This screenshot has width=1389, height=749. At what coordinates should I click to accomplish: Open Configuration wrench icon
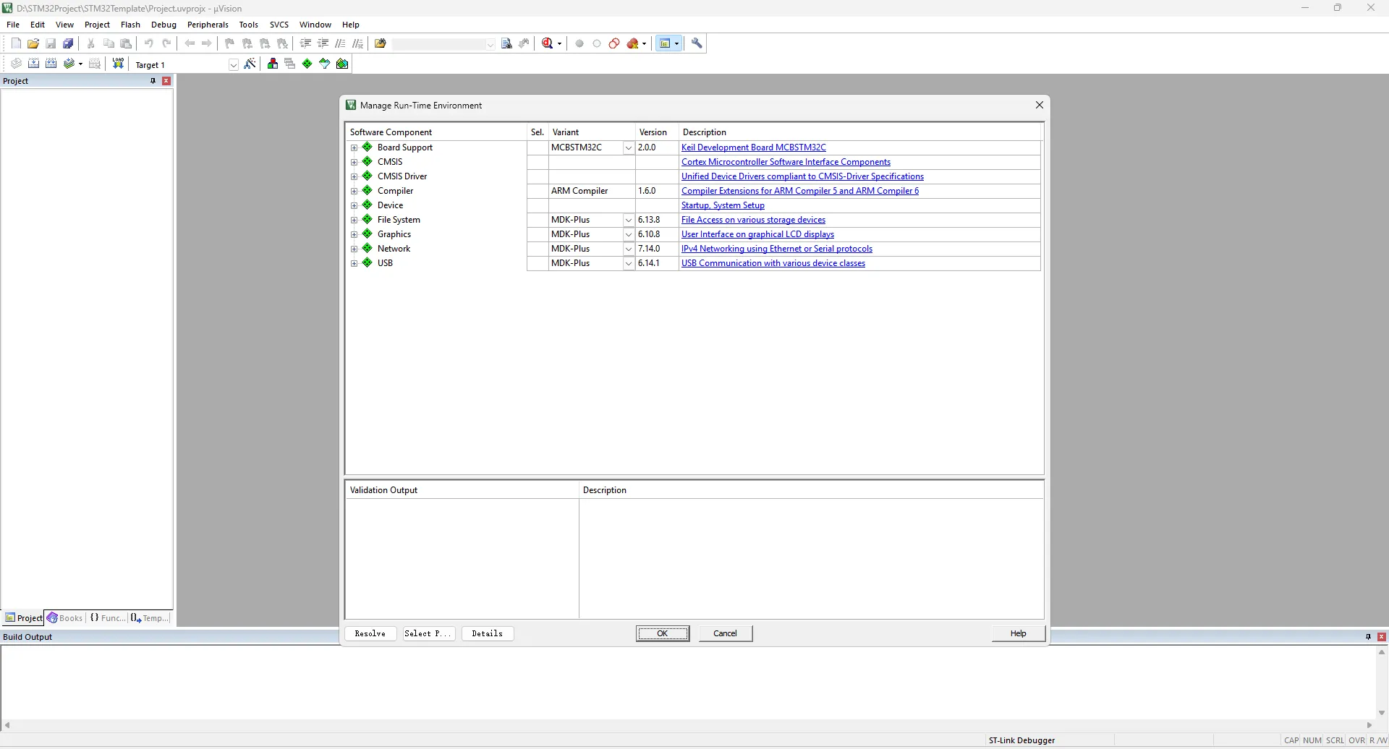[697, 43]
